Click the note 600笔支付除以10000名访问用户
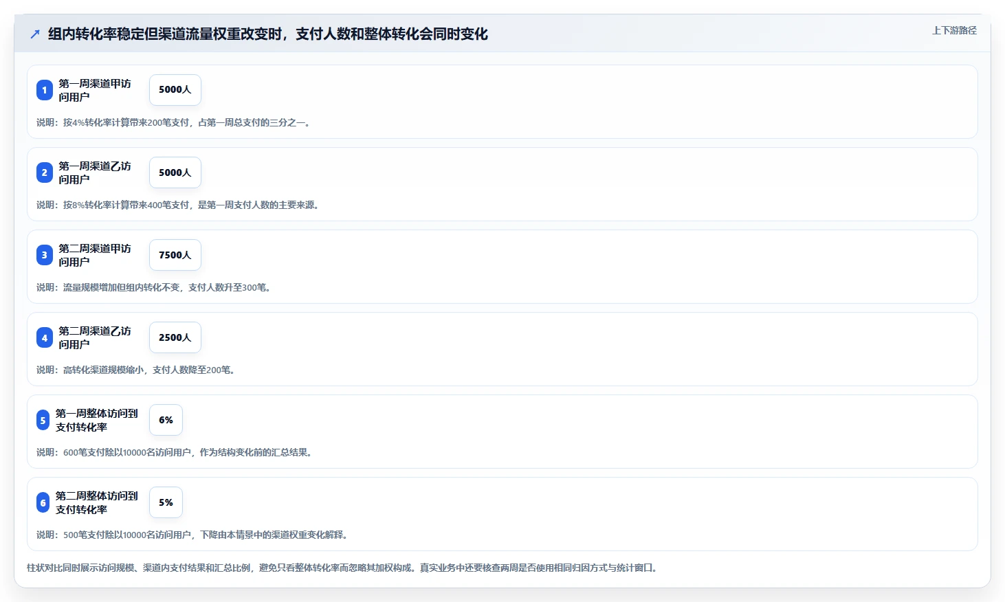Image resolution: width=1005 pixels, height=602 pixels. (x=176, y=452)
